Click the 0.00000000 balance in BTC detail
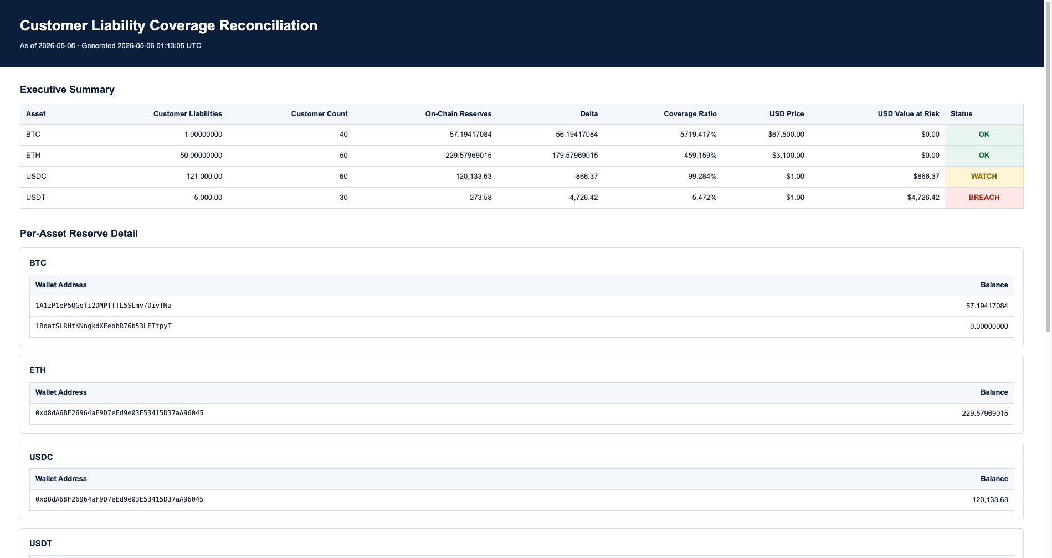This screenshot has height=558, width=1052. tap(989, 327)
